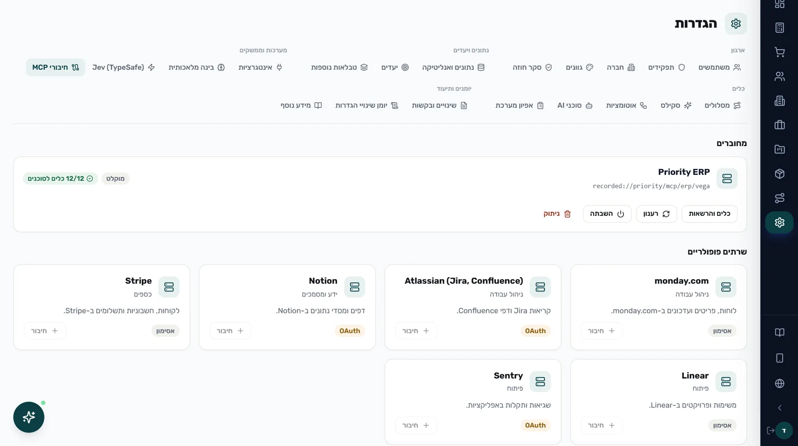798x446 pixels.
Task: Open the יומן שינויי הגדרה tab
Action: point(367,106)
